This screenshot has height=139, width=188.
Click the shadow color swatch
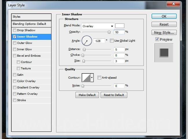120,26
